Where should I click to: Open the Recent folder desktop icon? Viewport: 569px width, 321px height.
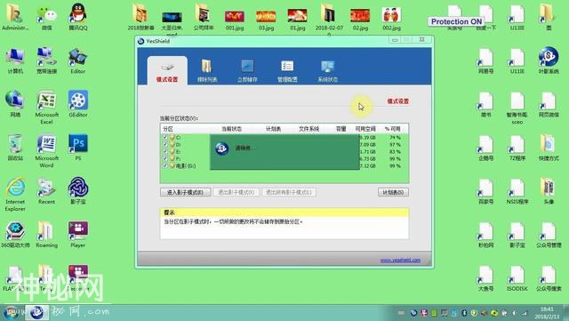pyautogui.click(x=46, y=191)
